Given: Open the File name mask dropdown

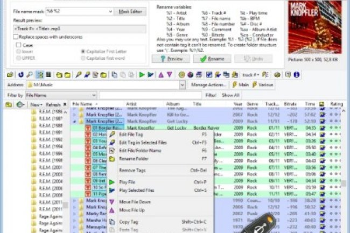Looking at the screenshot, I should [x=110, y=11].
